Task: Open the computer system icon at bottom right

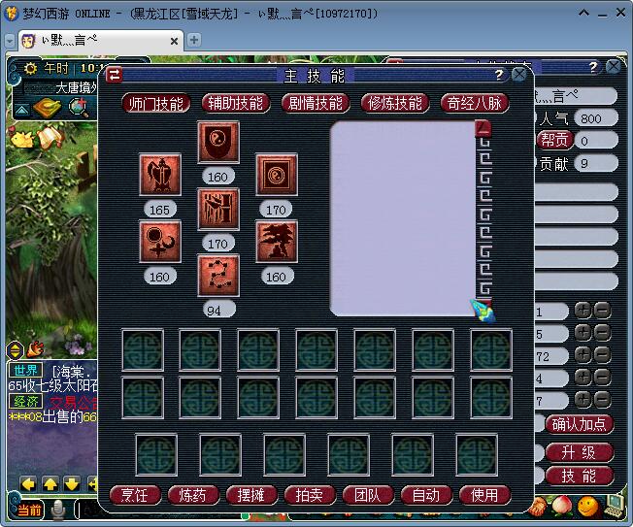Action: pyautogui.click(x=614, y=506)
